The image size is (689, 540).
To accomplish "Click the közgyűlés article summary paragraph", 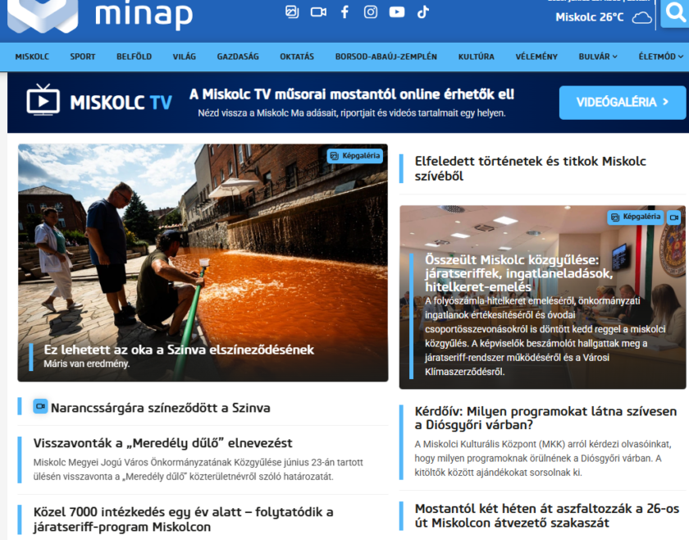I will click(545, 336).
